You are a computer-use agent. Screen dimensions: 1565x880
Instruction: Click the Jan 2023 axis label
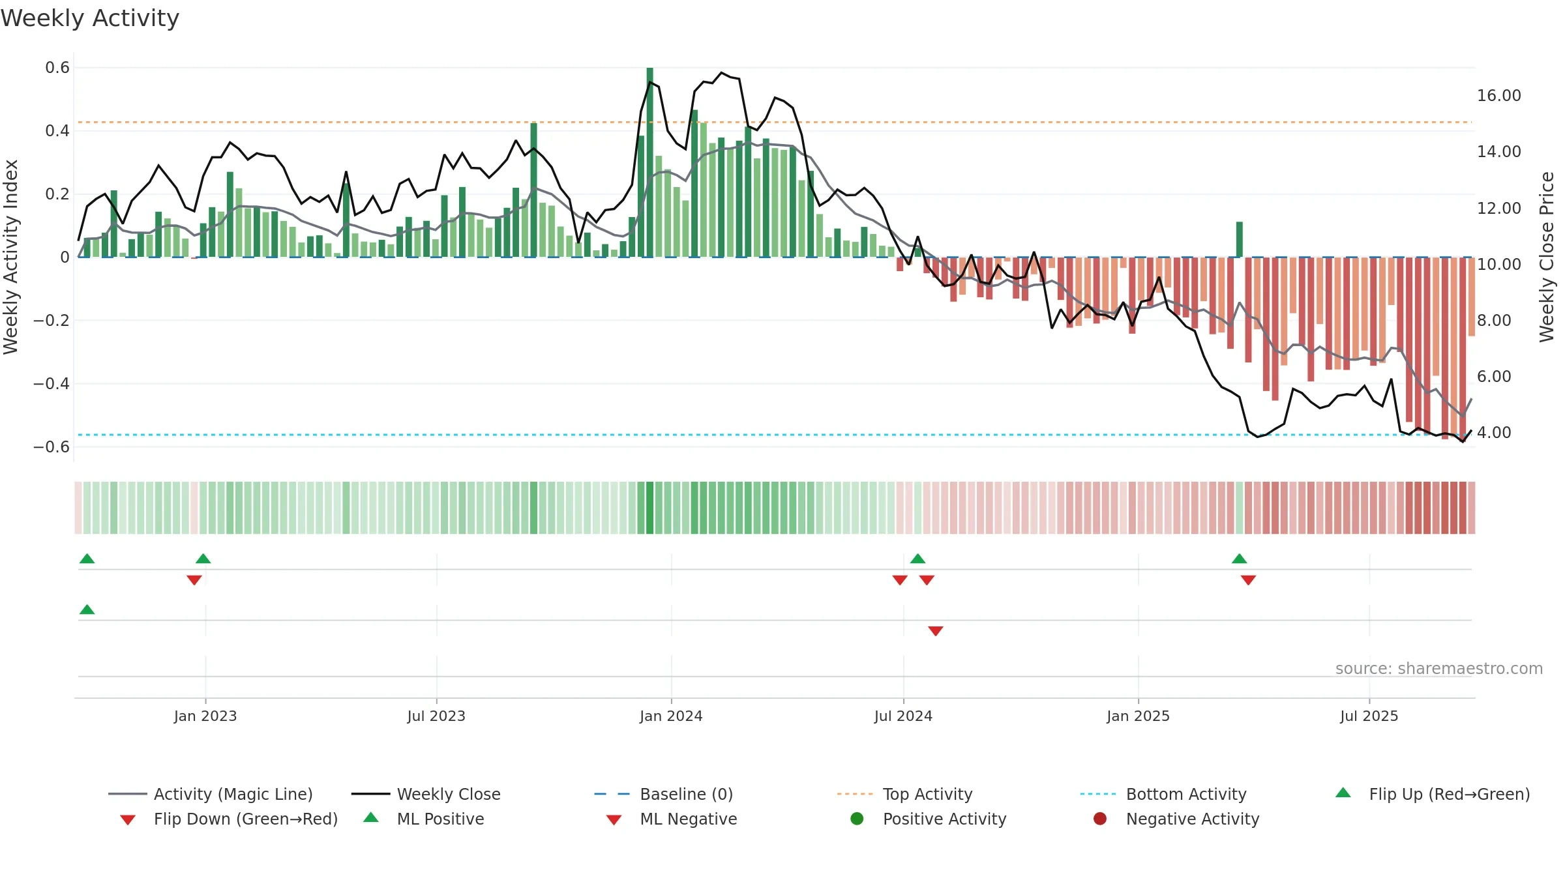click(x=205, y=716)
